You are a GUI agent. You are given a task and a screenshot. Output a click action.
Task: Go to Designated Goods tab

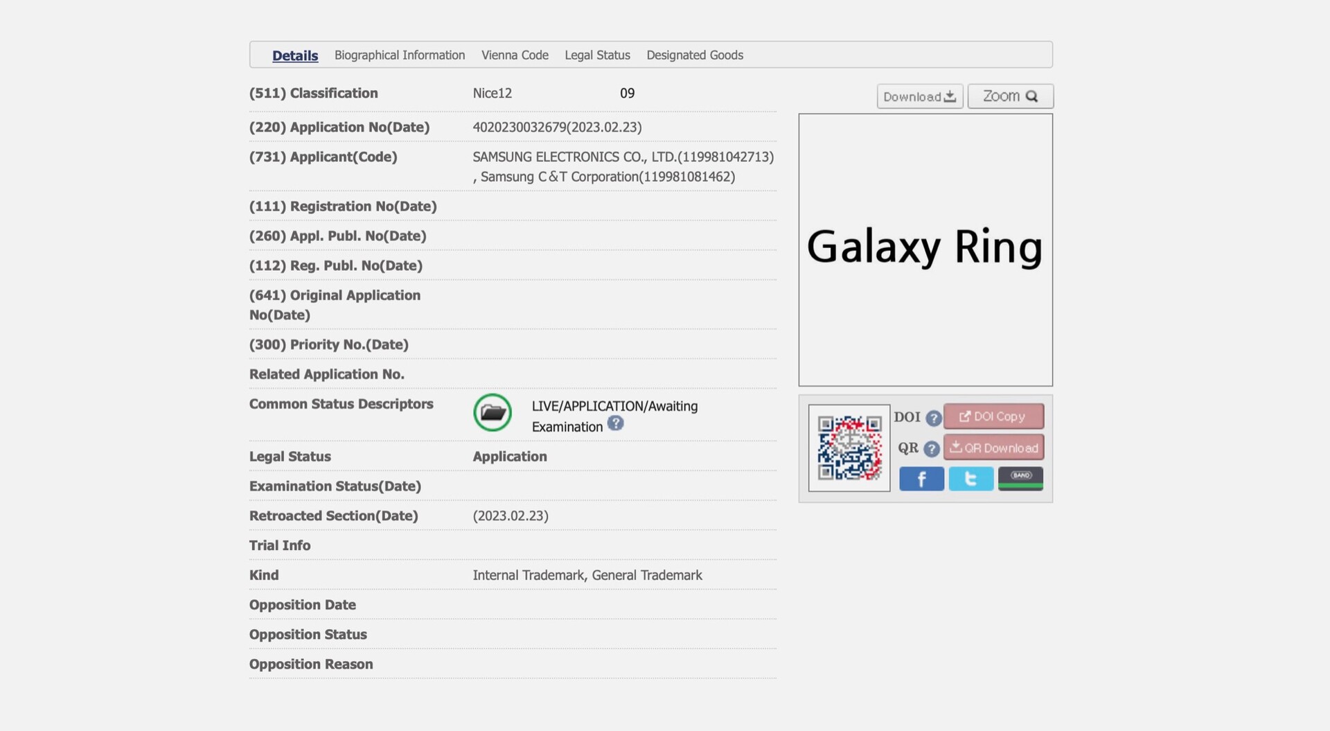pyautogui.click(x=695, y=55)
